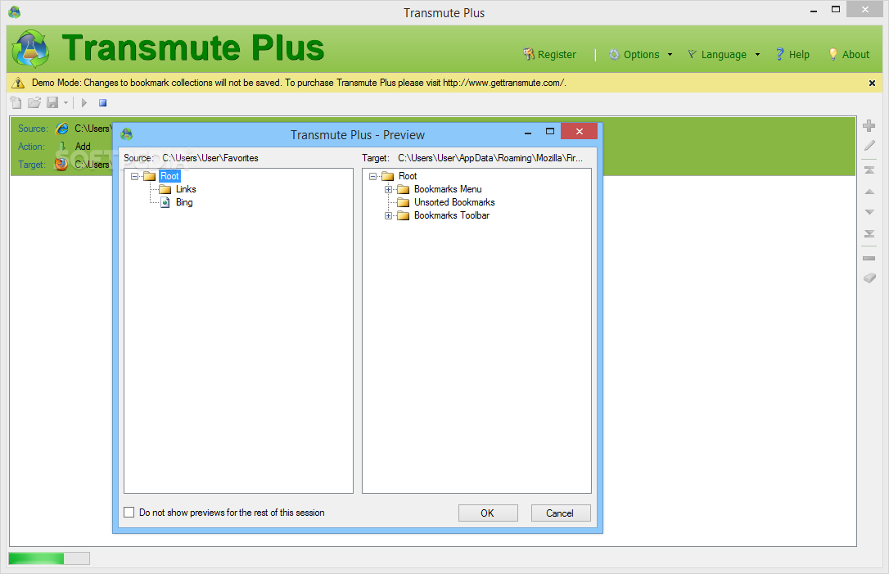
Task: Click the Save disk toolbar icon
Action: coord(52,102)
